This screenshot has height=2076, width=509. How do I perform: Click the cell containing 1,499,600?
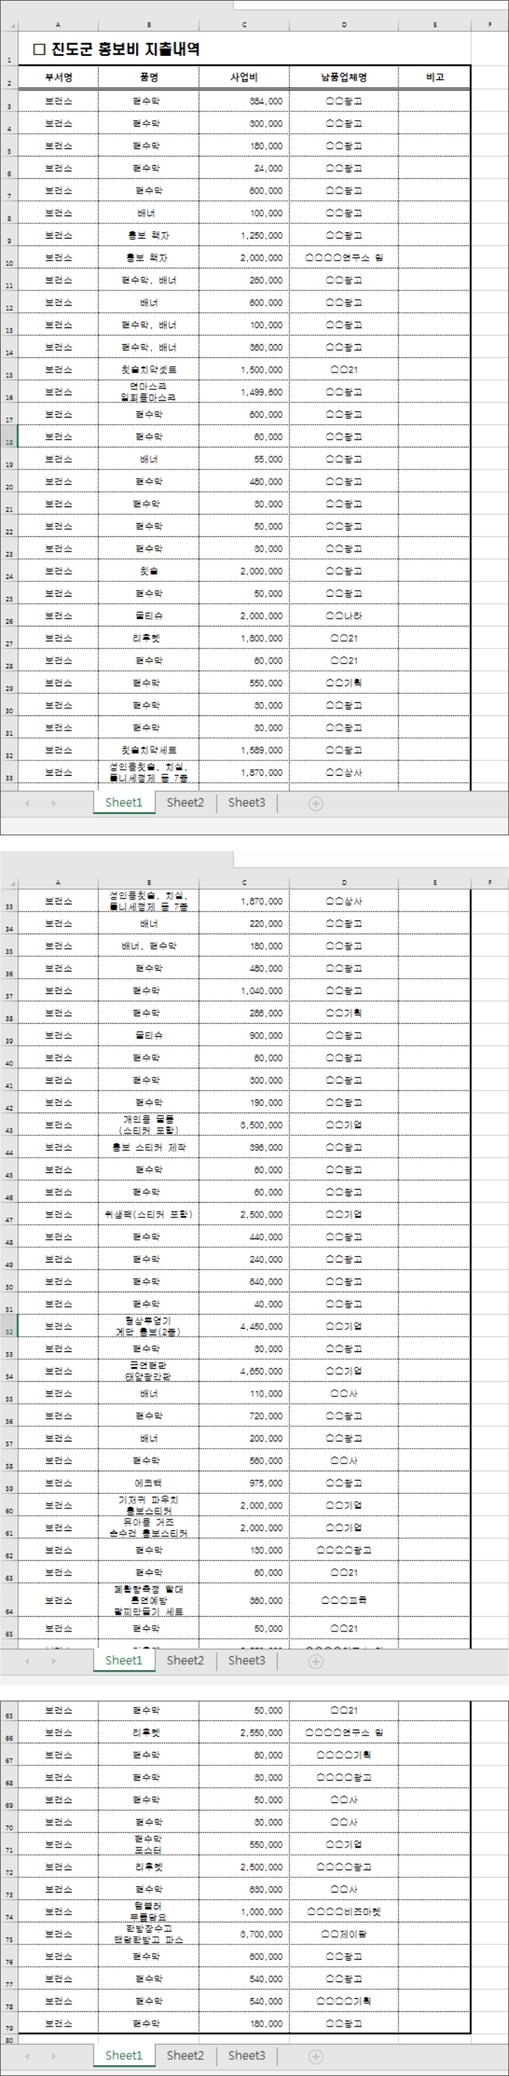pyautogui.click(x=244, y=392)
